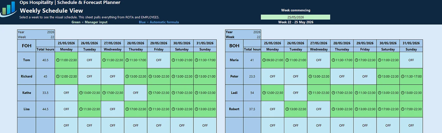Select the BOH 30/05/2026 date header

coord(388,43)
